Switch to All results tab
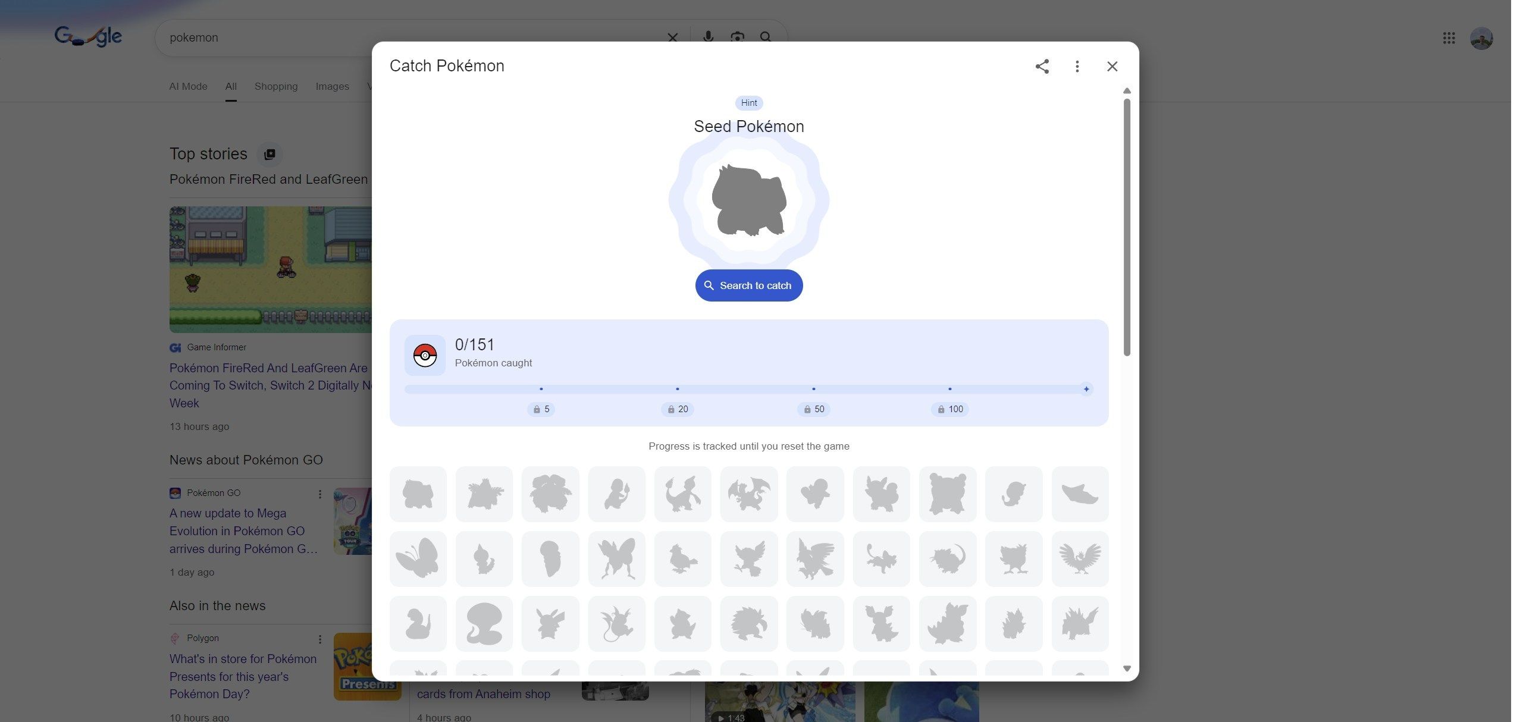 click(x=231, y=86)
